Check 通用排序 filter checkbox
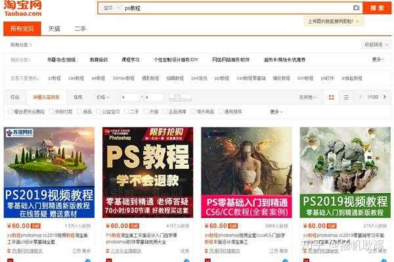Viewport: 394px width, 262px height. click(x=221, y=112)
